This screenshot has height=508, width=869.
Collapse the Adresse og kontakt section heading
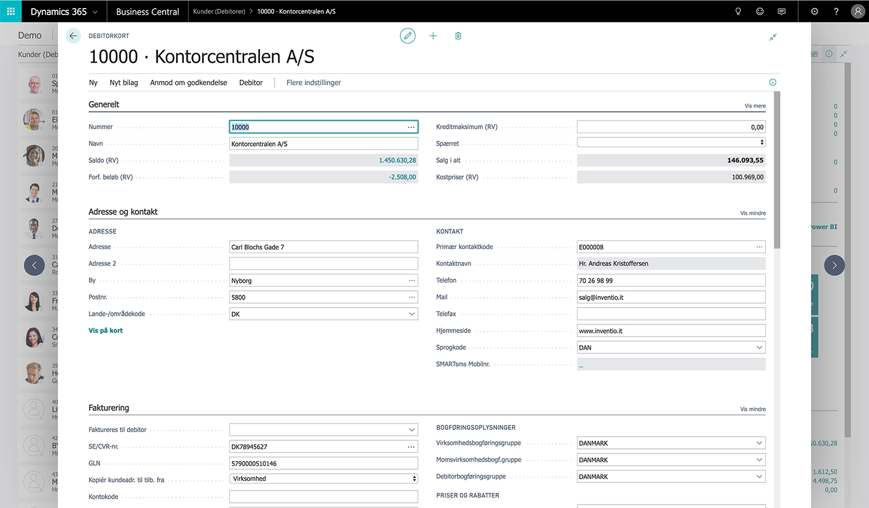(x=123, y=212)
